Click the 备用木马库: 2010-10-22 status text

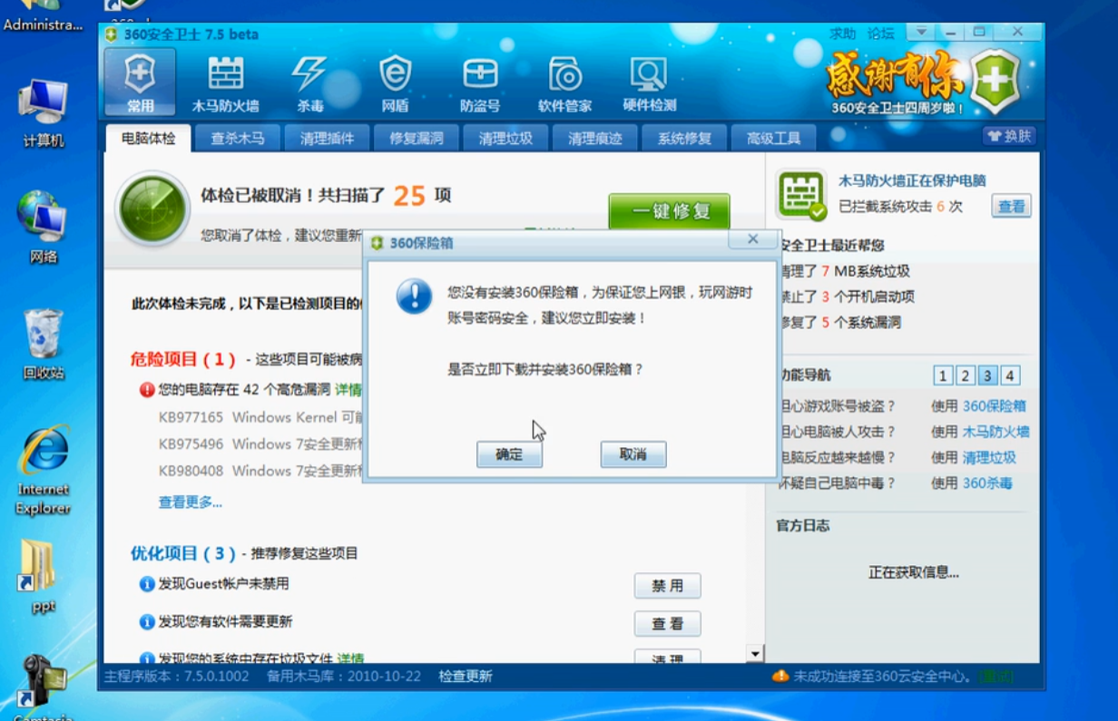tap(344, 677)
